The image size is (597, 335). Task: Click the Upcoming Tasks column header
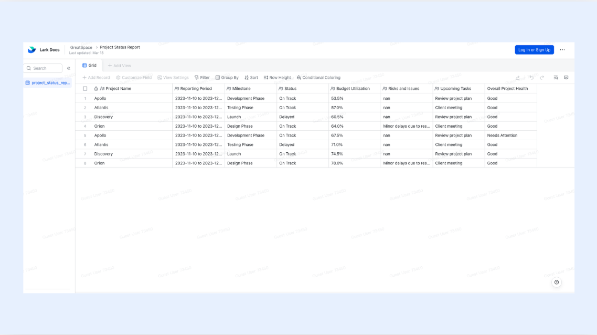(x=459, y=88)
